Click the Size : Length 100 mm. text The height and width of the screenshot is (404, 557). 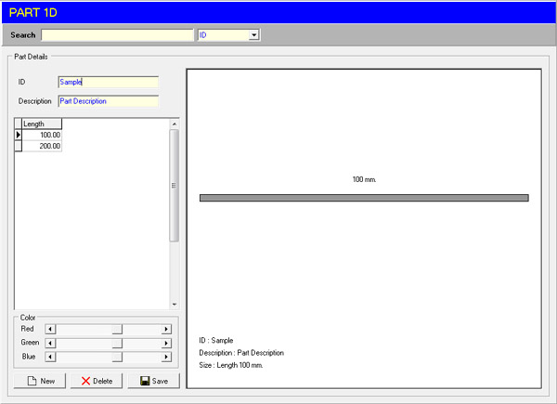(231, 365)
